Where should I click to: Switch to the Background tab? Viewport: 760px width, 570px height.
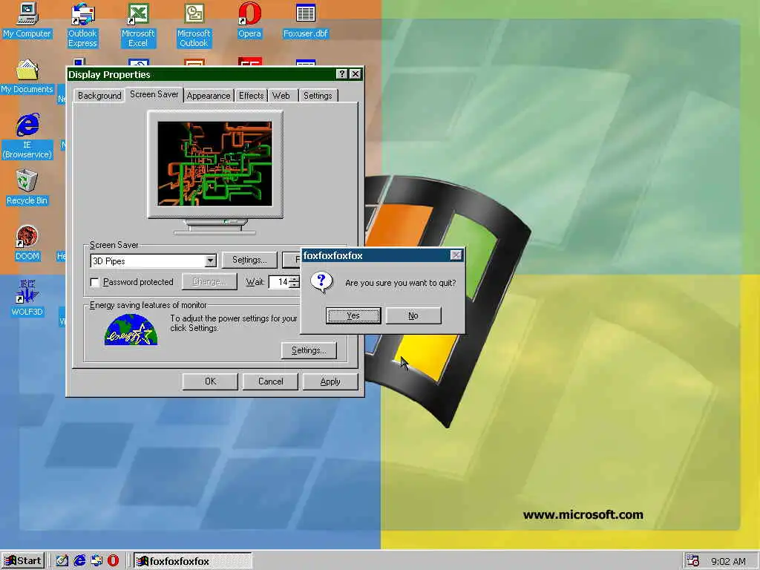coord(99,96)
